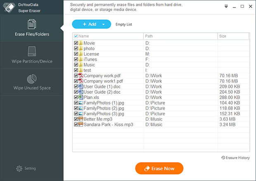Select the test folder name
The width and height of the screenshot is (256, 181).
[x=87, y=70]
